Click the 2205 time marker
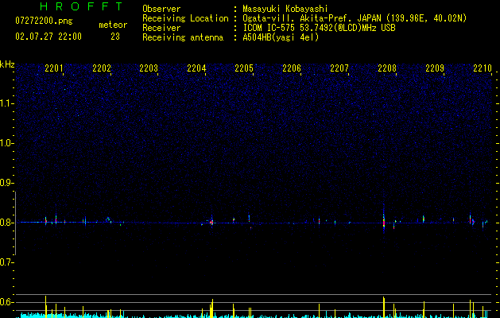The width and height of the screenshot is (500, 318). 244,68
